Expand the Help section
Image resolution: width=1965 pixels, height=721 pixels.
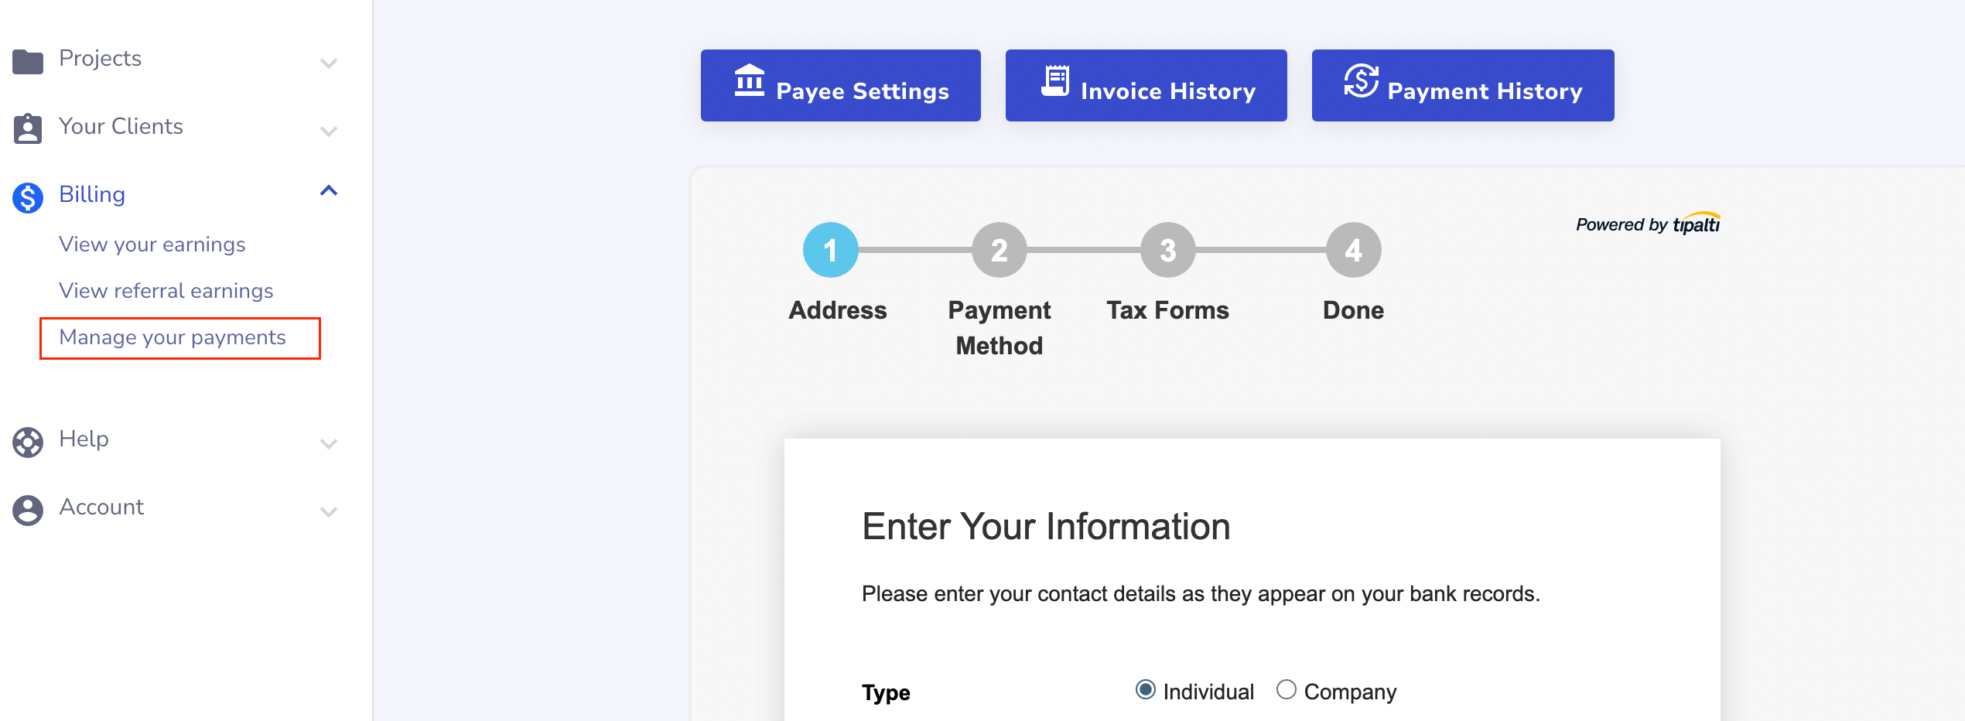330,443
